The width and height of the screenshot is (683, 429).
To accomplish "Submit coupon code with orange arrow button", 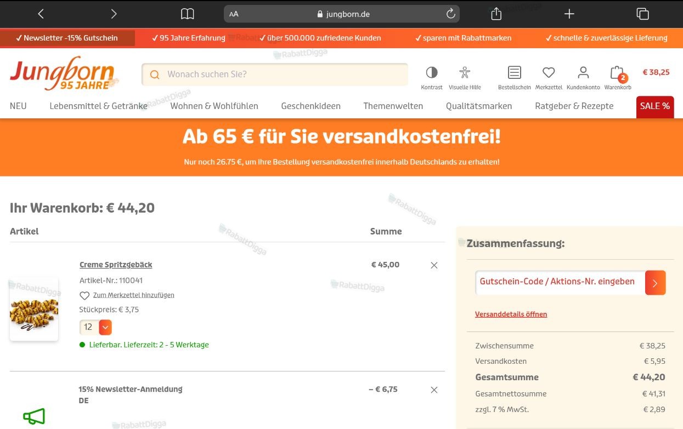I will coord(655,283).
